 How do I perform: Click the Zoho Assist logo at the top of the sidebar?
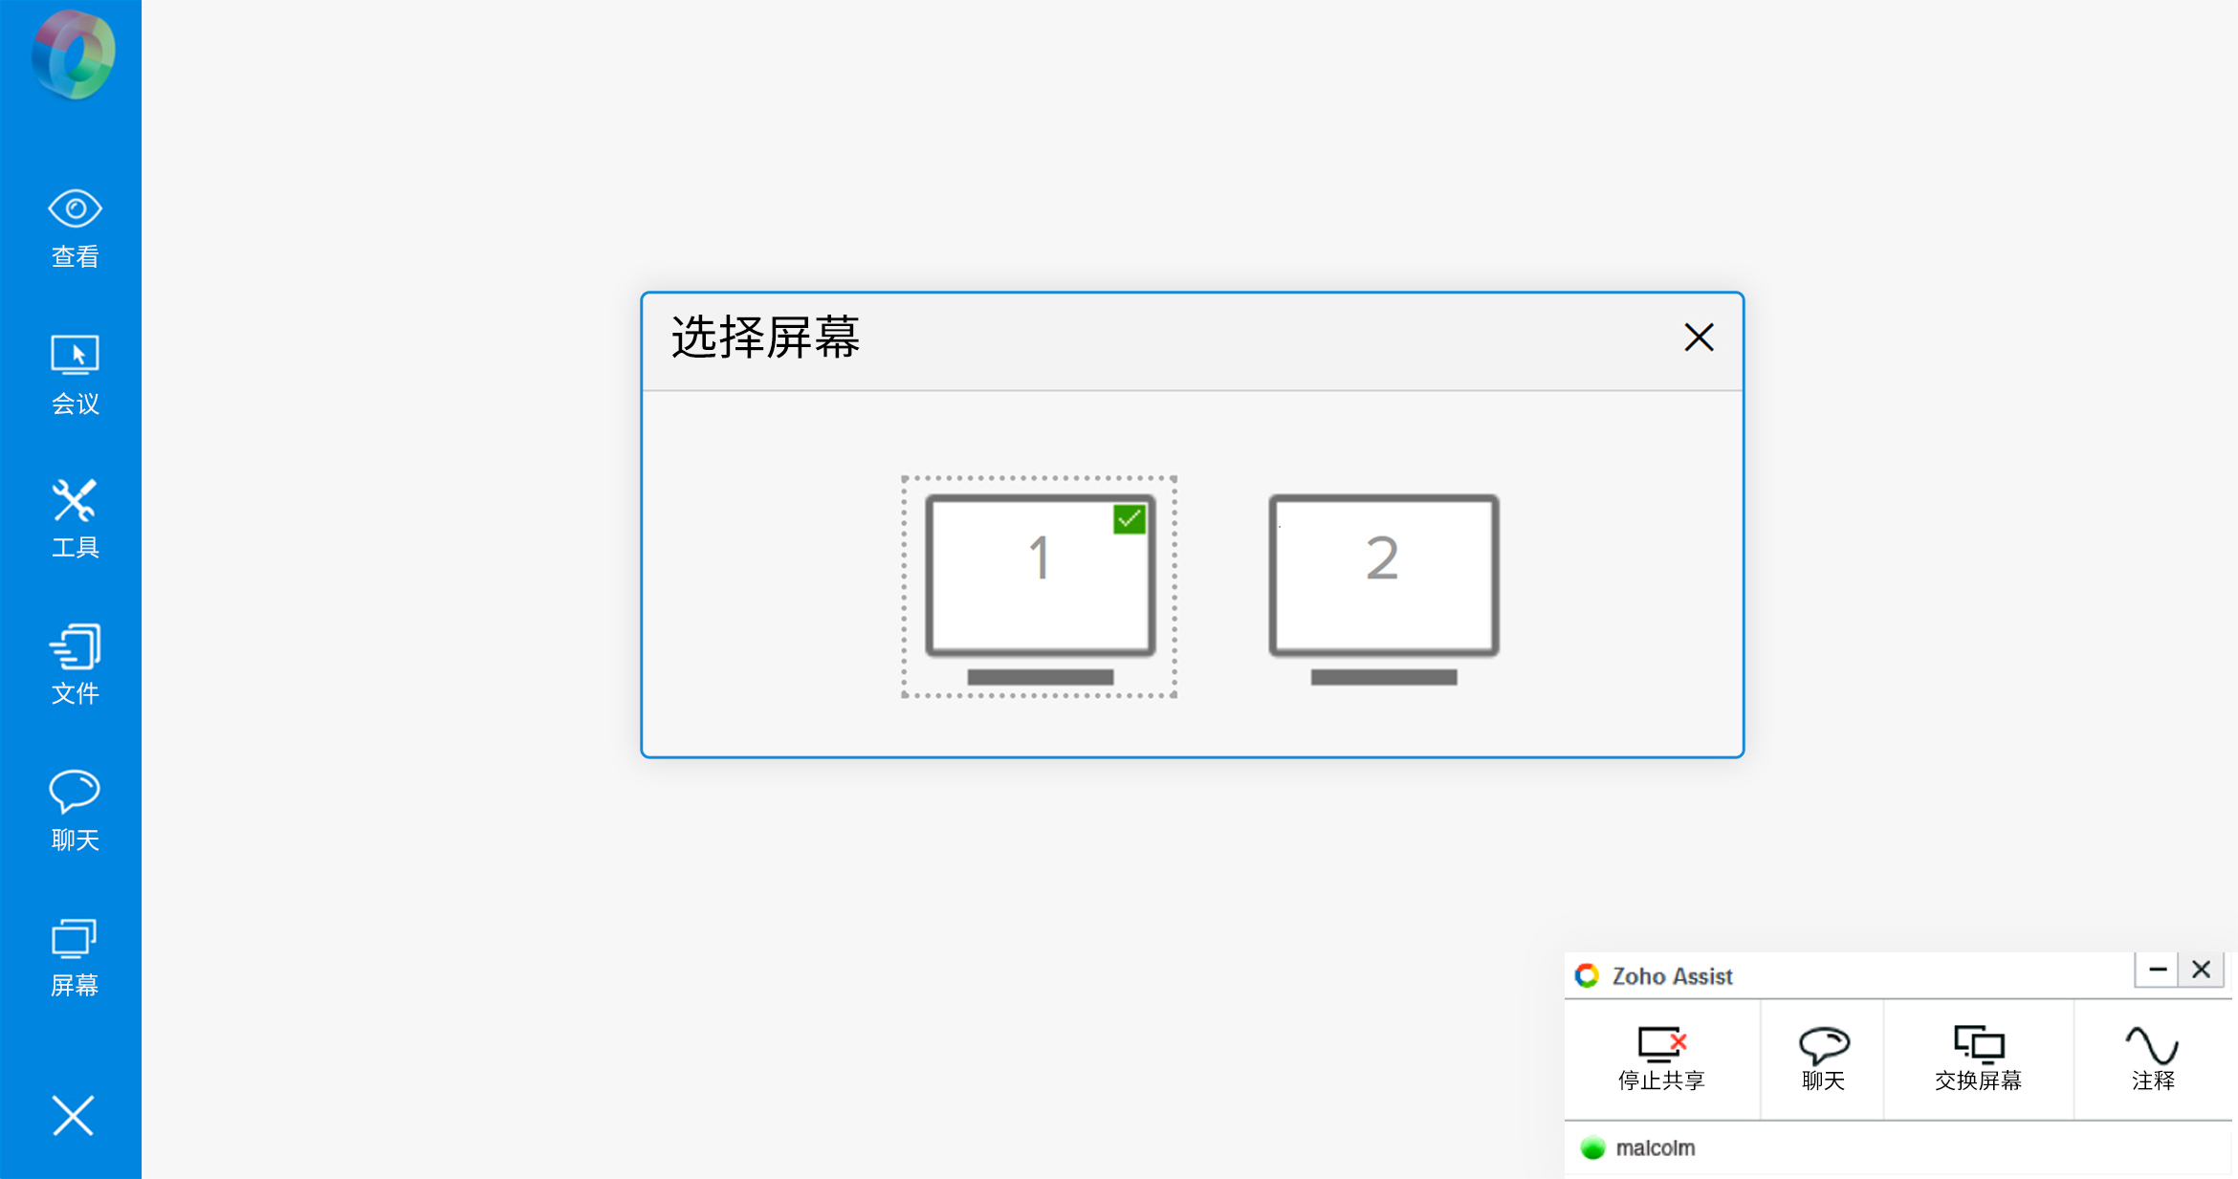(73, 55)
